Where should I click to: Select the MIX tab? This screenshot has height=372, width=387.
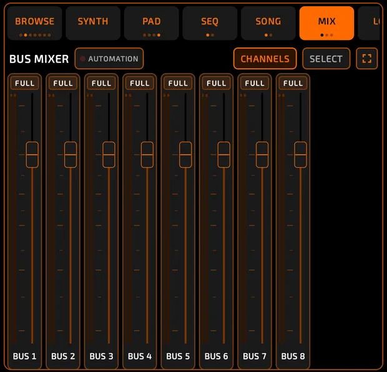327,23
